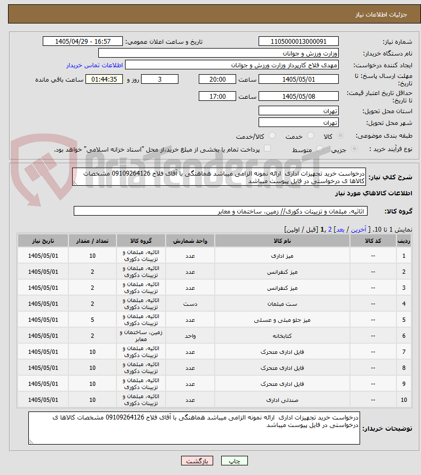This screenshot has height=475, width=421.
Task: Toggle the اسناد خزانه اسلامی payment checkbox
Action: (x=267, y=148)
